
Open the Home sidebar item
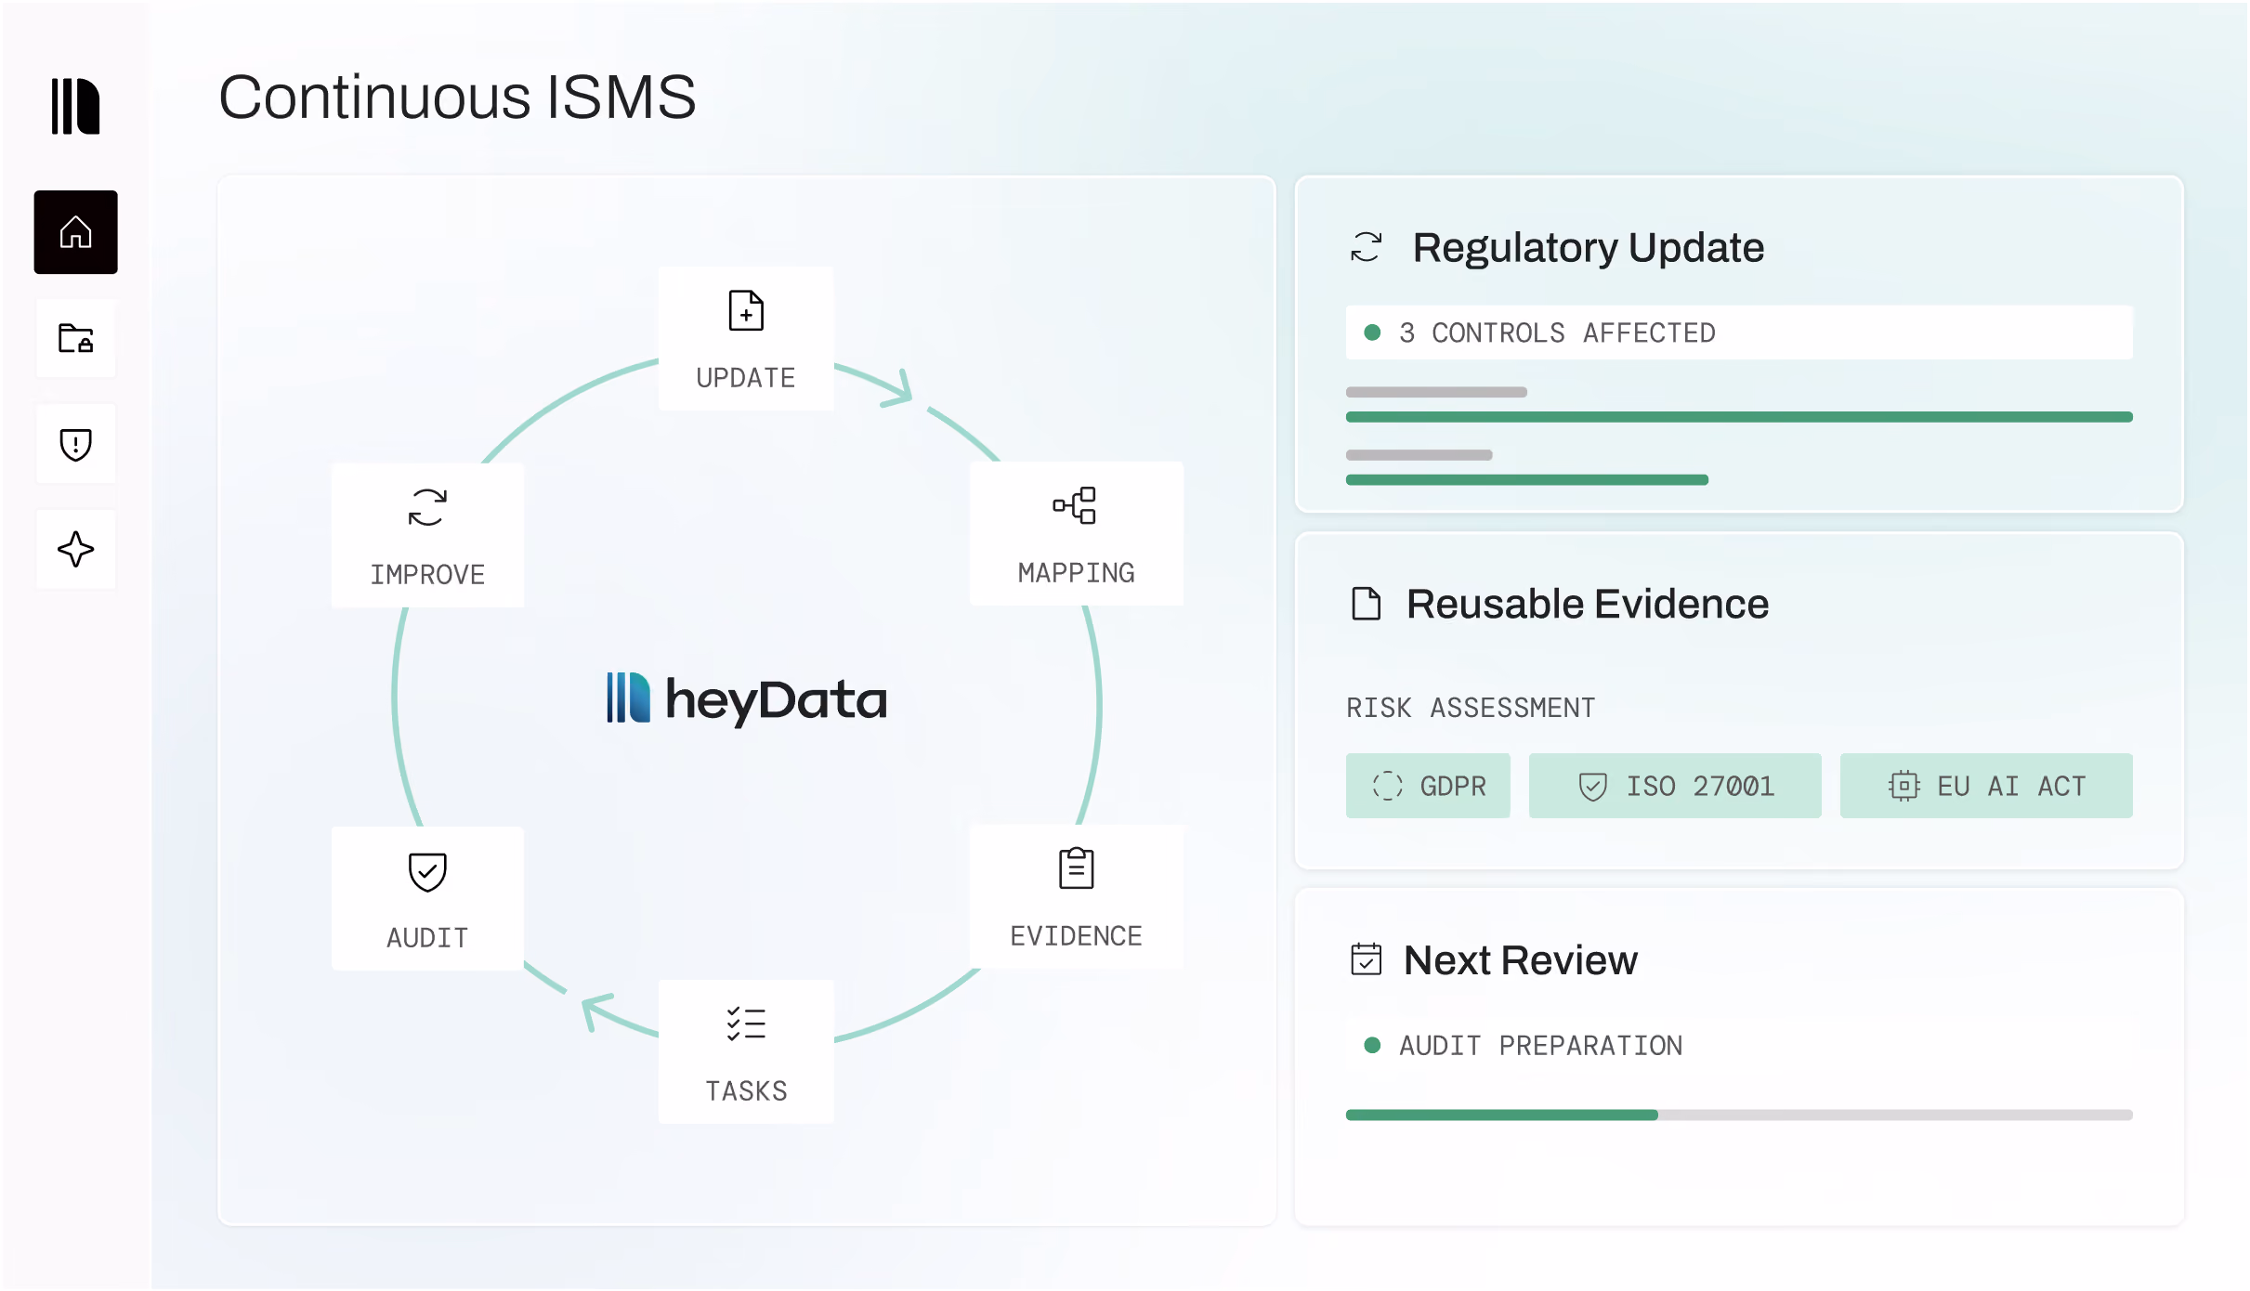[x=75, y=232]
